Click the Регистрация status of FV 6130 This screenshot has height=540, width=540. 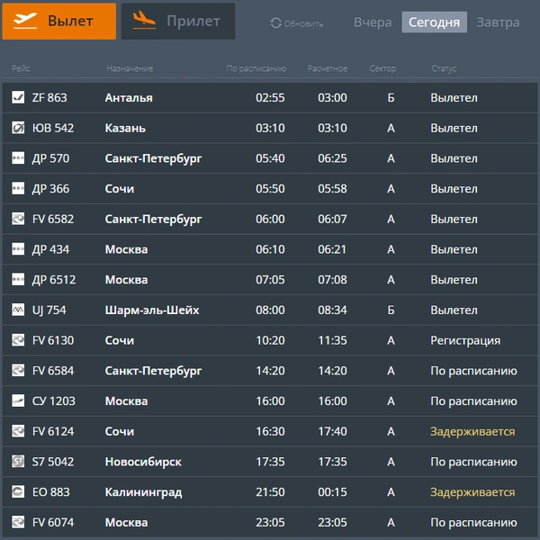tap(465, 340)
